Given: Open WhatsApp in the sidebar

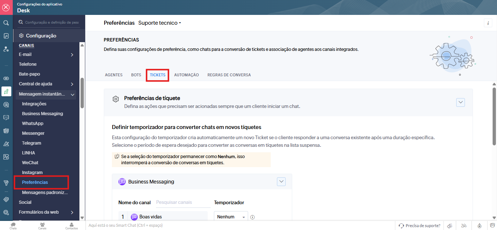Looking at the screenshot, I should (32, 124).
